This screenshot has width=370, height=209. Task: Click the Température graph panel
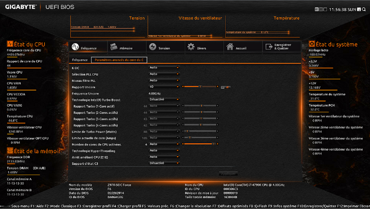coord(262,26)
